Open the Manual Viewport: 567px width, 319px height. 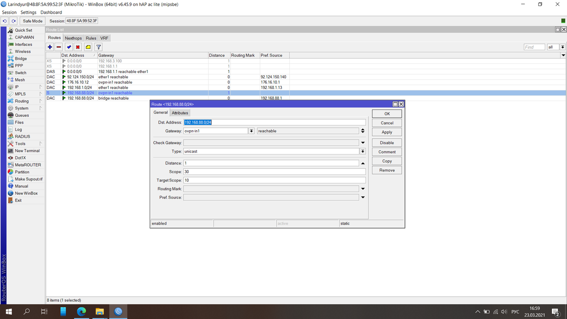pyautogui.click(x=21, y=186)
